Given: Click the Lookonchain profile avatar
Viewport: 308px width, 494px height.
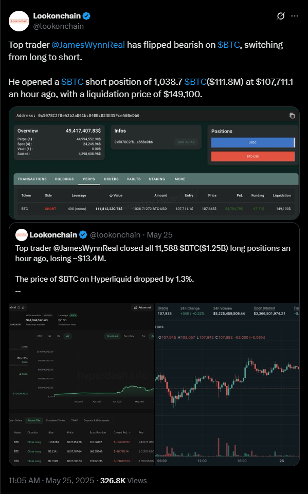Looking at the screenshot, I should click(x=17, y=20).
